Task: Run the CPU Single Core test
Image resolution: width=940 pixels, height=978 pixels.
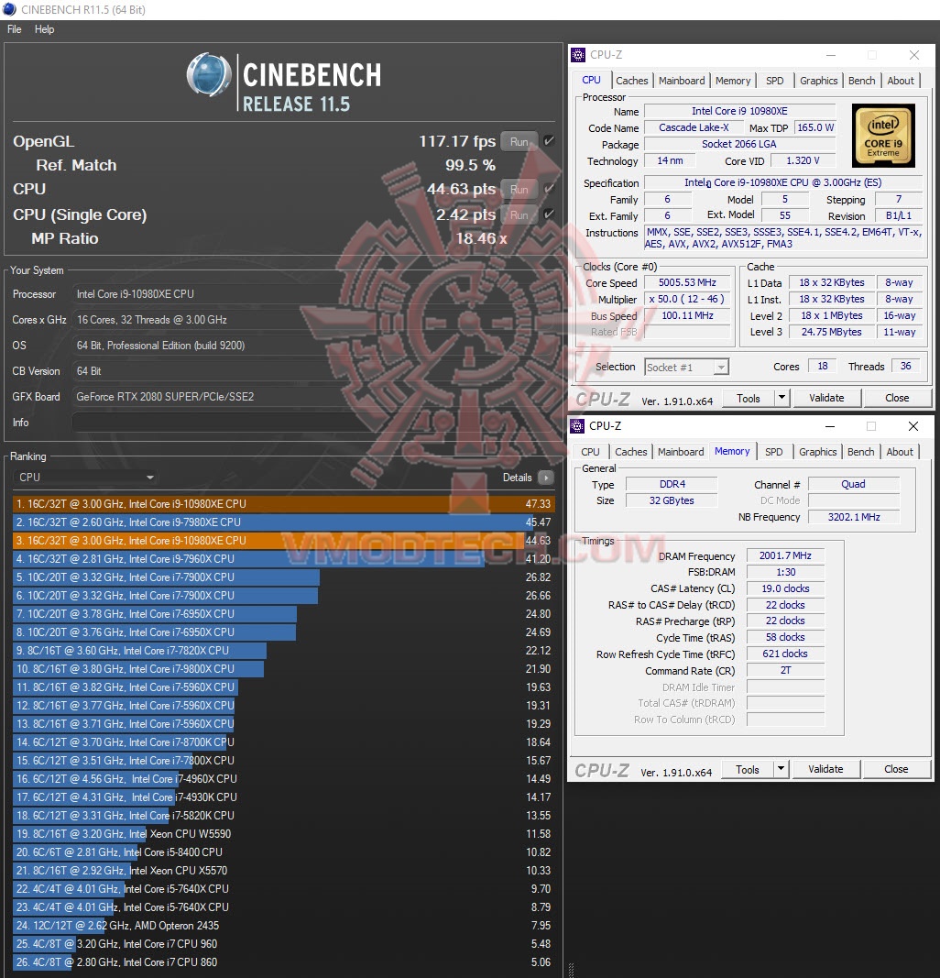Action: click(519, 215)
